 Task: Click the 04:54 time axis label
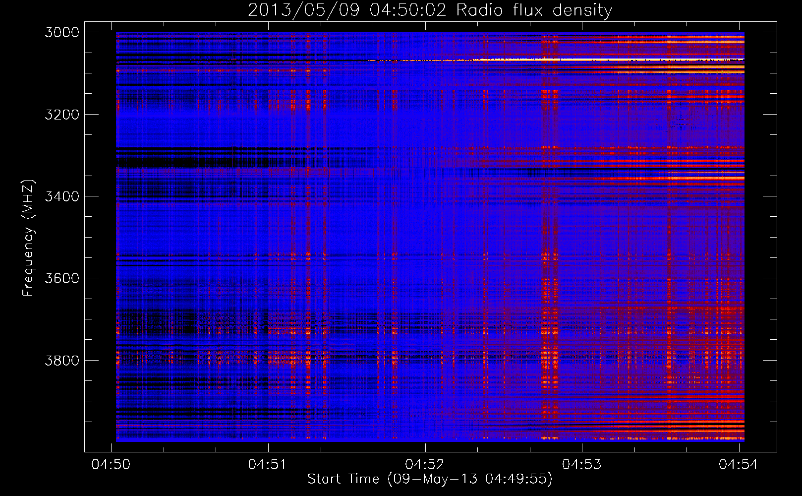click(x=739, y=465)
